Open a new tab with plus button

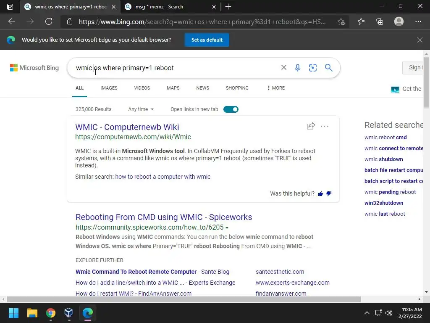(x=228, y=7)
